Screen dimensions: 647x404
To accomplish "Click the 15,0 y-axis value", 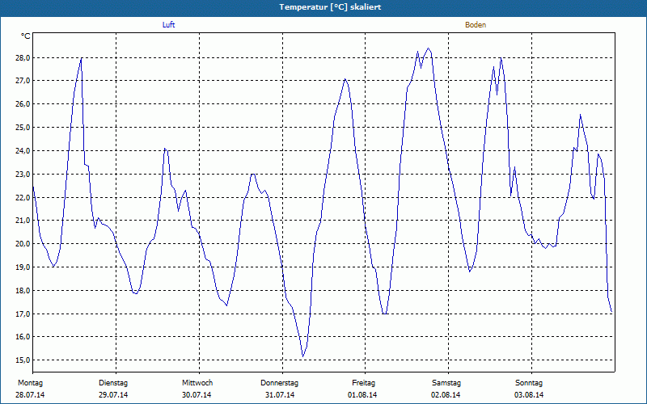I will point(23,360).
